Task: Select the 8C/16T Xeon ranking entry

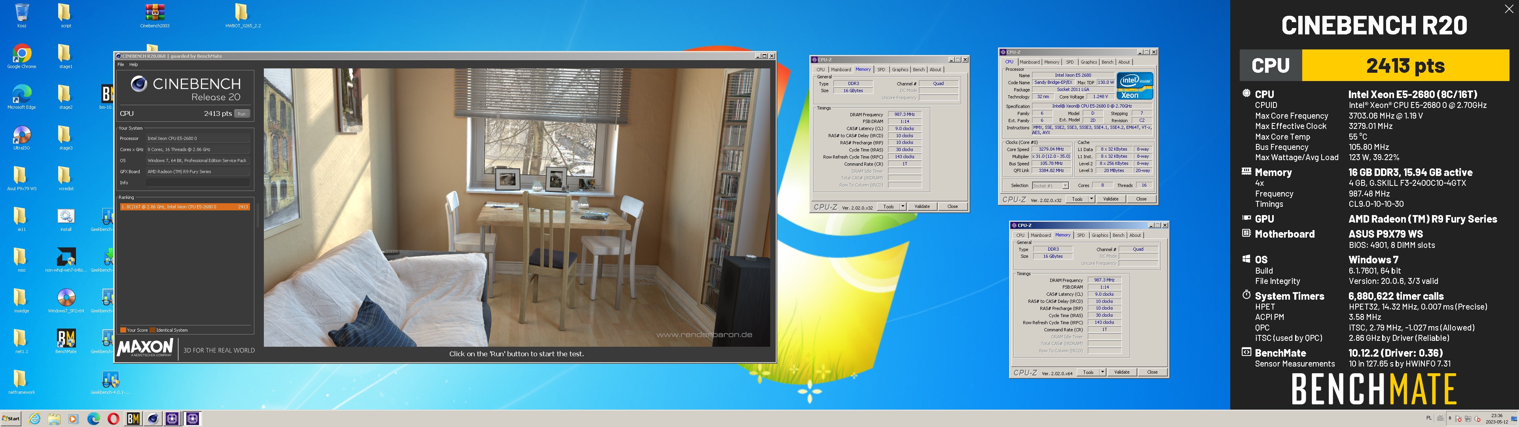Action: [x=185, y=207]
